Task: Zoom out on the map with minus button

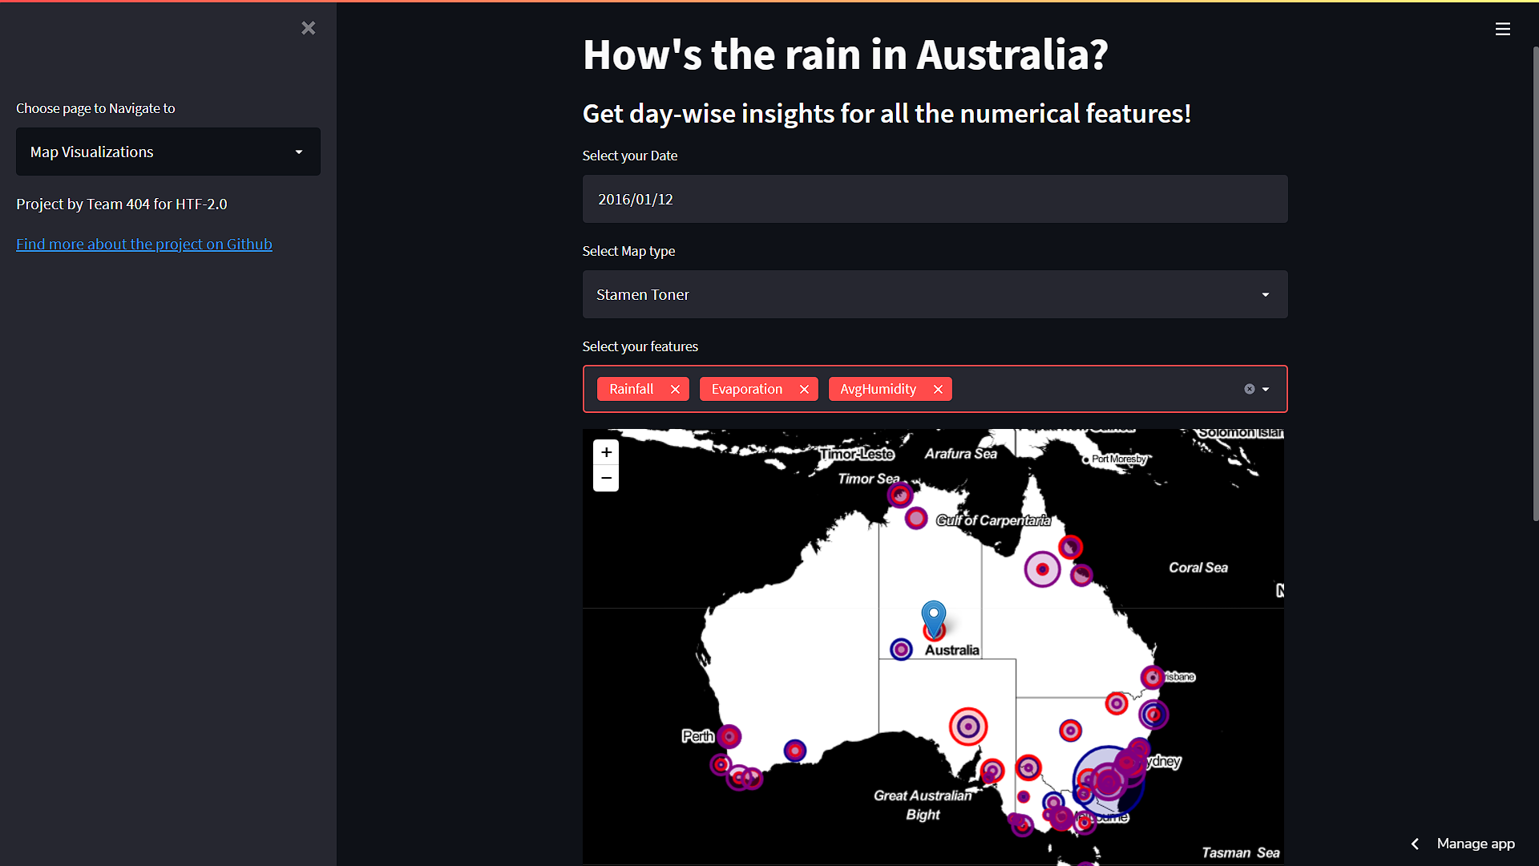Action: tap(605, 477)
